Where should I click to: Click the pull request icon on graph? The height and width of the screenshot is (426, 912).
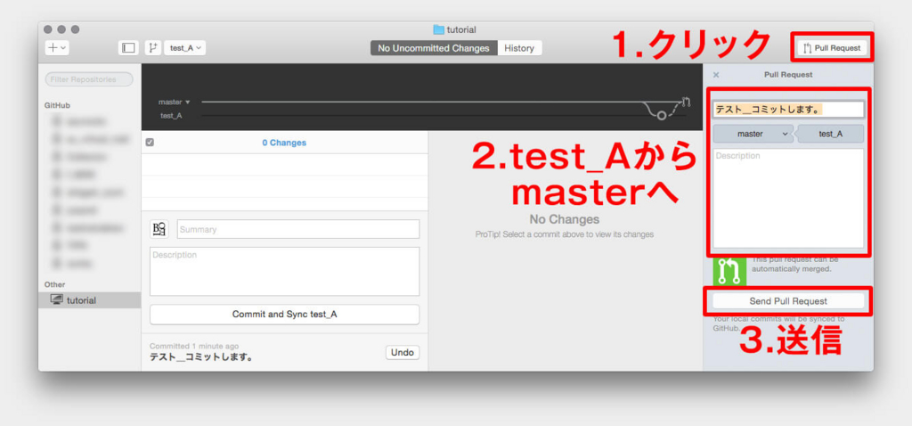click(x=686, y=102)
